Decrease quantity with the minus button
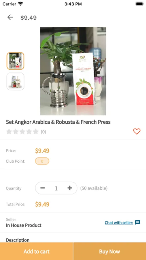 pos(43,188)
